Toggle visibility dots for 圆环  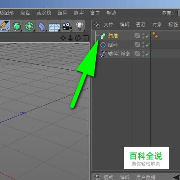(x=143, y=45)
